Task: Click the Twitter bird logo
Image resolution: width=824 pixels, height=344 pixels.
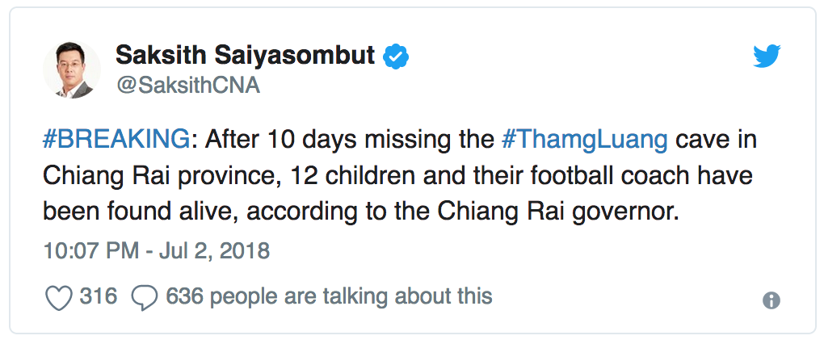Action: coord(767,57)
